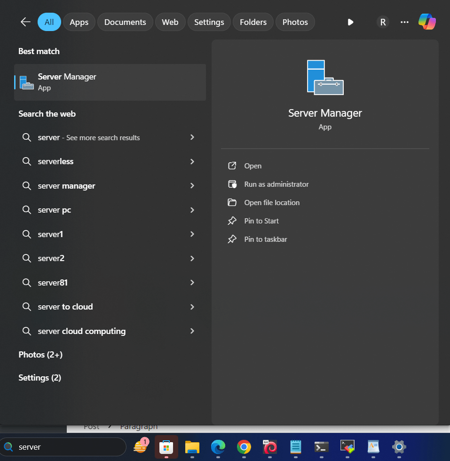Open the Copilot icon at top right
450x461 pixels.
[427, 22]
